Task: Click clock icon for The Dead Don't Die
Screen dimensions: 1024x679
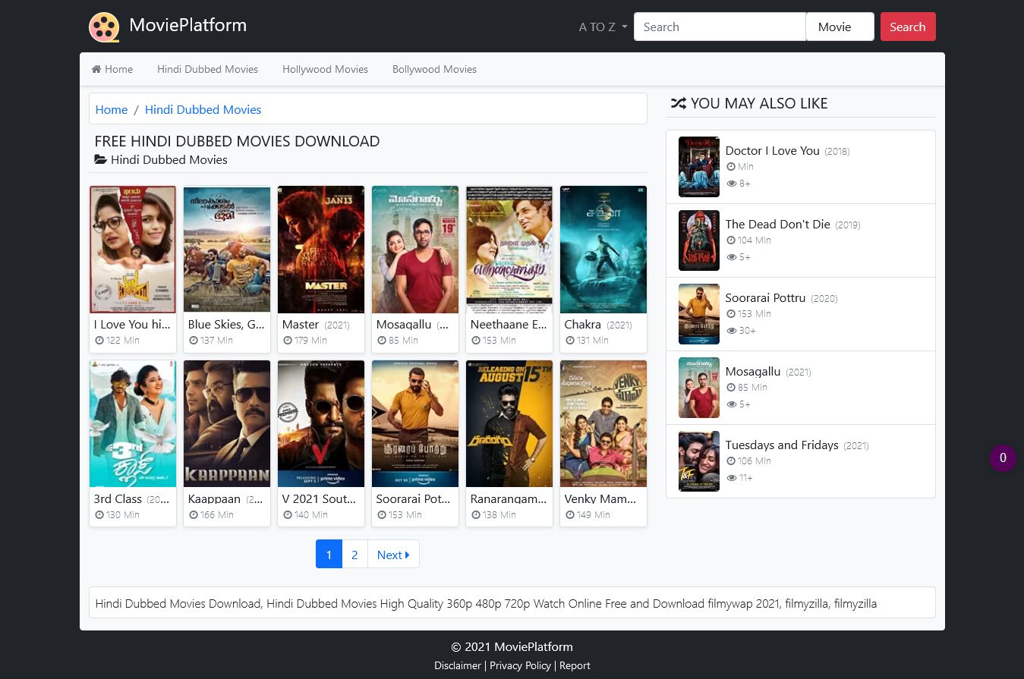Action: [731, 240]
